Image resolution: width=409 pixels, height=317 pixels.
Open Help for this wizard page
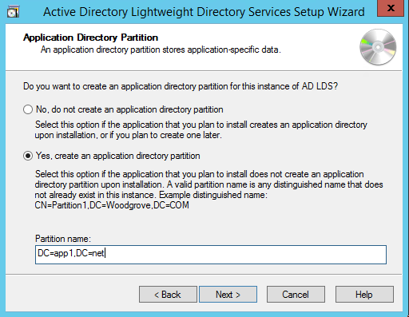point(364,295)
